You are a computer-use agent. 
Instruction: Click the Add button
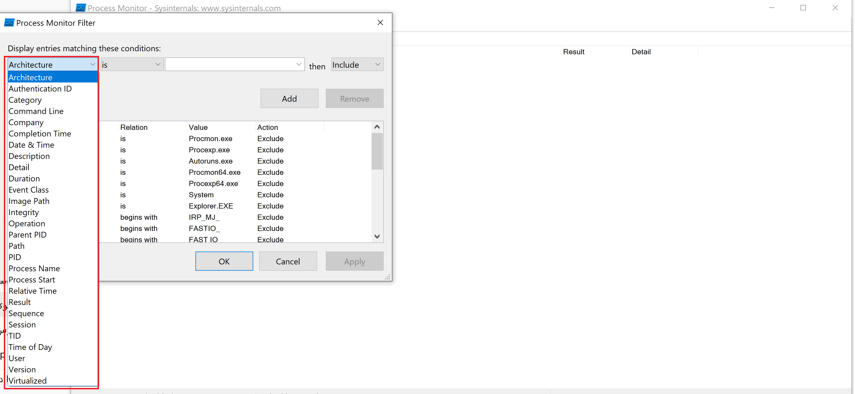pyautogui.click(x=289, y=99)
